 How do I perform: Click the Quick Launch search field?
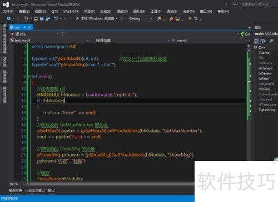point(259,4)
